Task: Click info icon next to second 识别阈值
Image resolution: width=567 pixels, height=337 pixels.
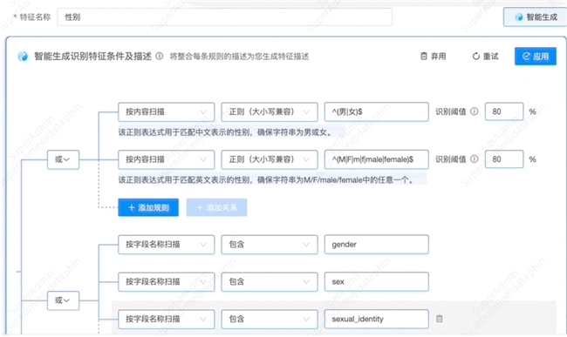Action: tap(474, 159)
